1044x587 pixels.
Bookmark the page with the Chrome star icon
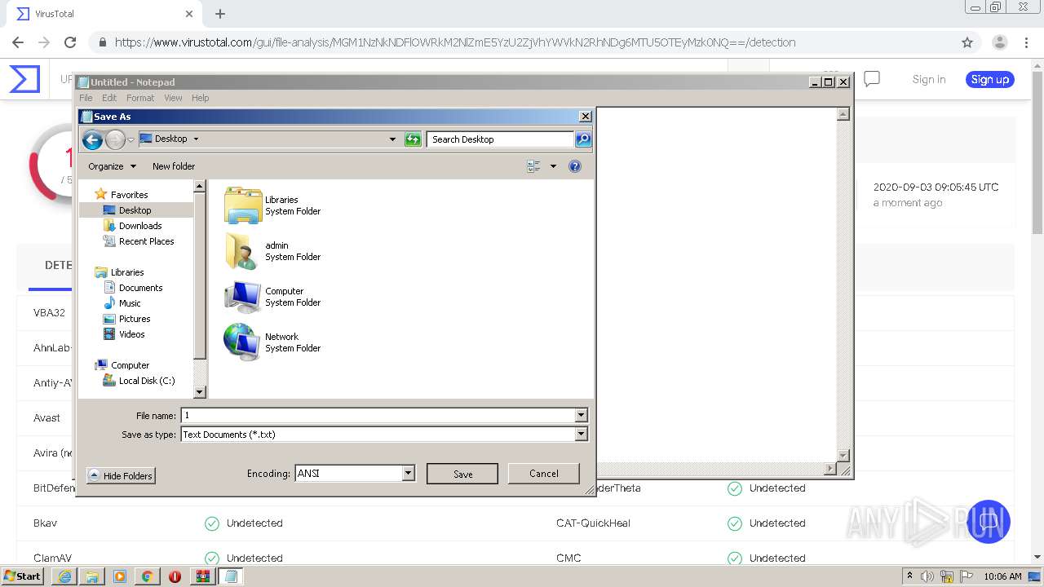[x=967, y=42]
